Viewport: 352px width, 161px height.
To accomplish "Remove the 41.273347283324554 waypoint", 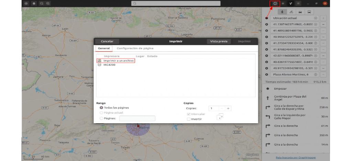I will coord(323,43).
